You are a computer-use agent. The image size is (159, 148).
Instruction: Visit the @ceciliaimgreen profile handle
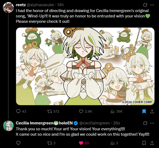[x=94, y=123]
